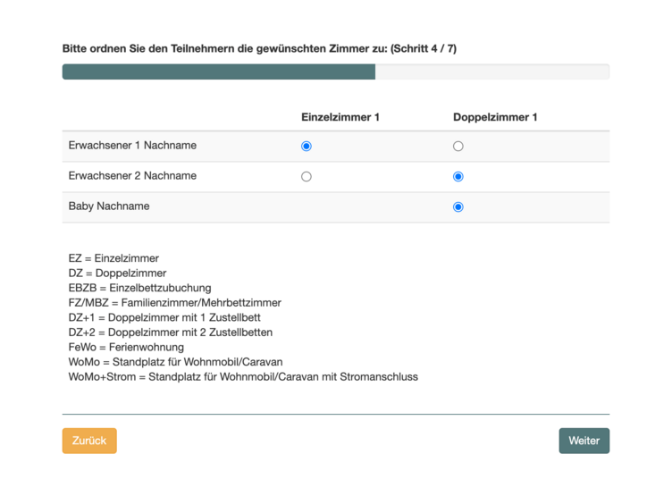Select Doppelzimmer 1 for Erwachsener 1 Nachname
672x488 pixels.
coord(458,147)
